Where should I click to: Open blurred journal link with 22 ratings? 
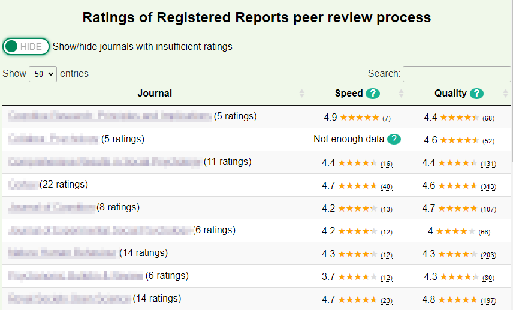coord(23,185)
